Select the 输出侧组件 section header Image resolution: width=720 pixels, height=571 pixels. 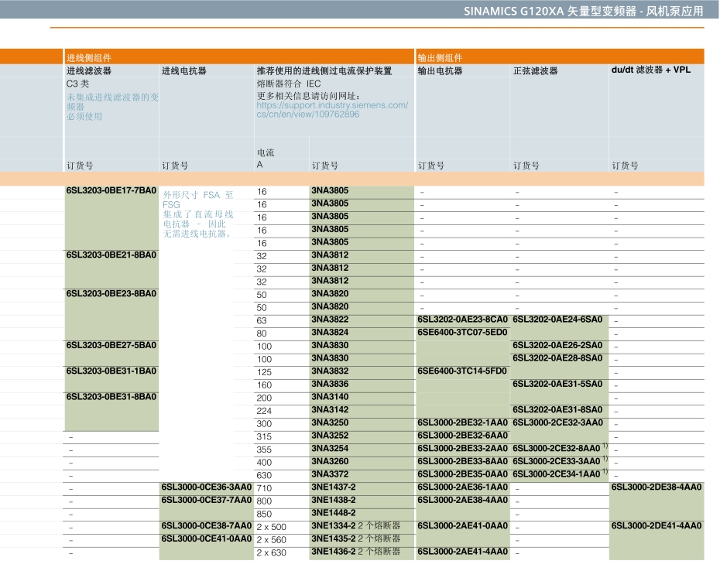pos(440,57)
